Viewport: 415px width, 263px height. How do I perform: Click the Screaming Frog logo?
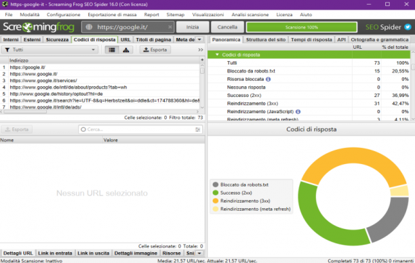coord(39,27)
